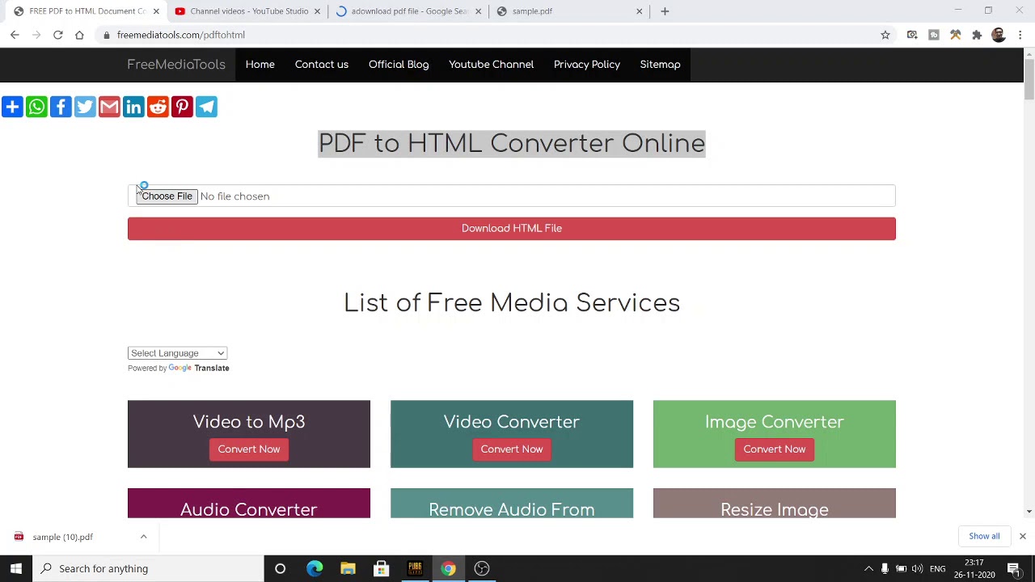Viewport: 1035px width, 582px height.
Task: Open the Select Language dropdown
Action: point(177,353)
